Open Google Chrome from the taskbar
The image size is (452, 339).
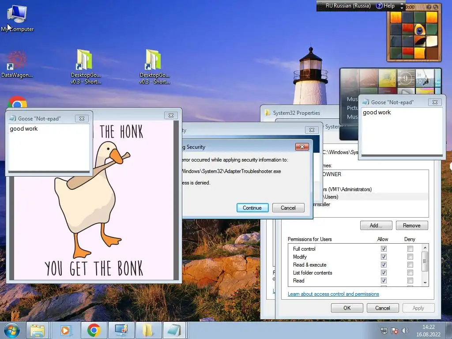tap(94, 330)
